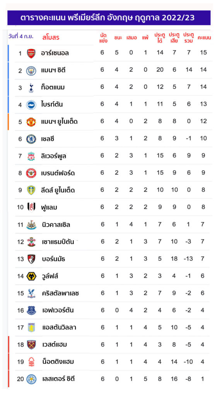Screen dimensions: 217x396
Task: Click the Nottingham Forest tree logo
Action: click(x=31, y=362)
